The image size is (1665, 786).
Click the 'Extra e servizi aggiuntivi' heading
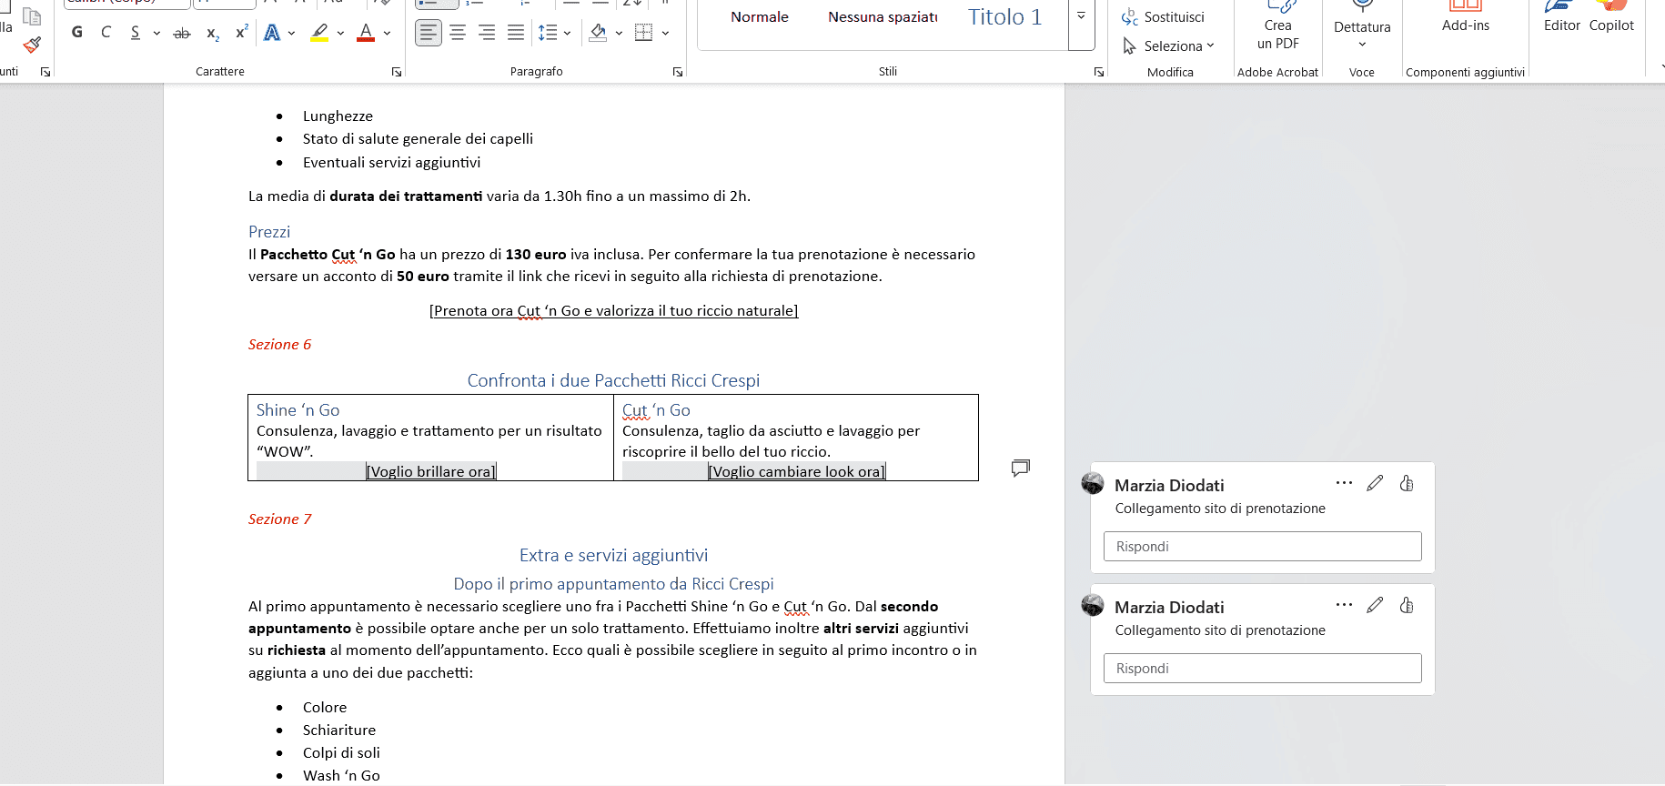[x=613, y=556]
